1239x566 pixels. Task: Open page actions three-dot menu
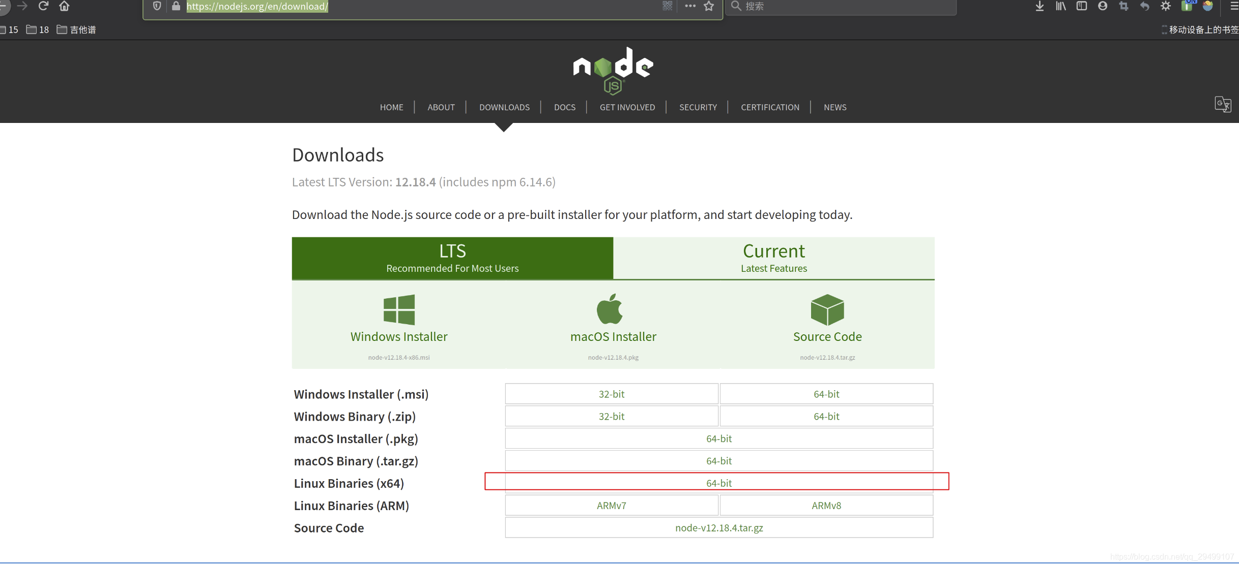click(690, 6)
